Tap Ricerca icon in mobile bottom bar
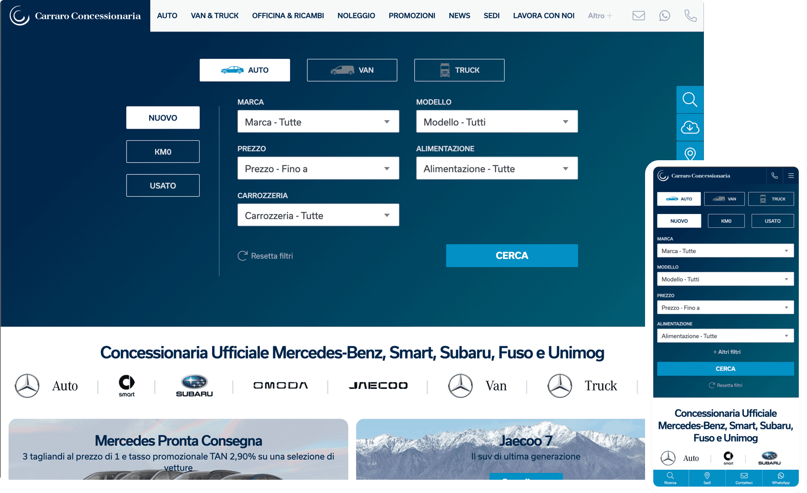Screen dimensions: 807x493 click(x=671, y=478)
